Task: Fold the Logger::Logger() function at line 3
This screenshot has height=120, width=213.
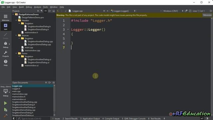Action: click(x=68, y=29)
